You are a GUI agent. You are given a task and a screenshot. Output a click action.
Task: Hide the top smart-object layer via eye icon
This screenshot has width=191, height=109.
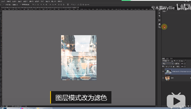point(163,72)
